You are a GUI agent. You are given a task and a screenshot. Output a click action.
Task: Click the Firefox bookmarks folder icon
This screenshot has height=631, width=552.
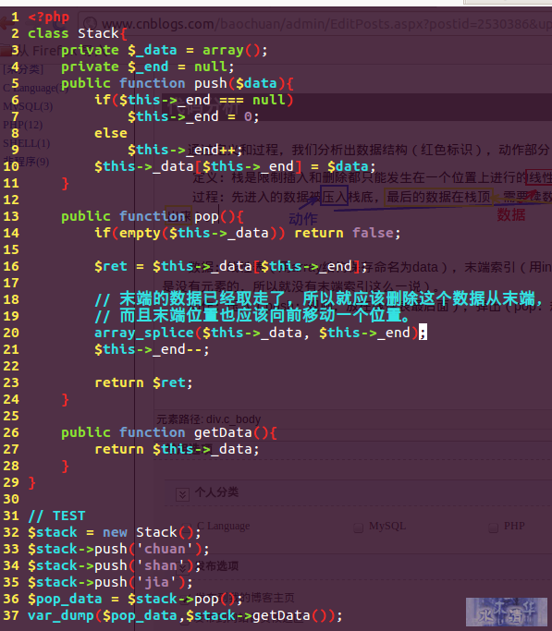6,51
